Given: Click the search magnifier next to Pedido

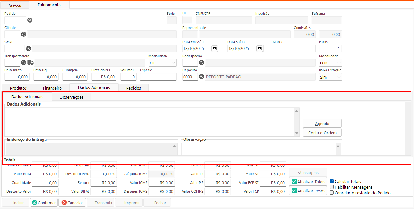Looking at the screenshot, I should 30,20.
